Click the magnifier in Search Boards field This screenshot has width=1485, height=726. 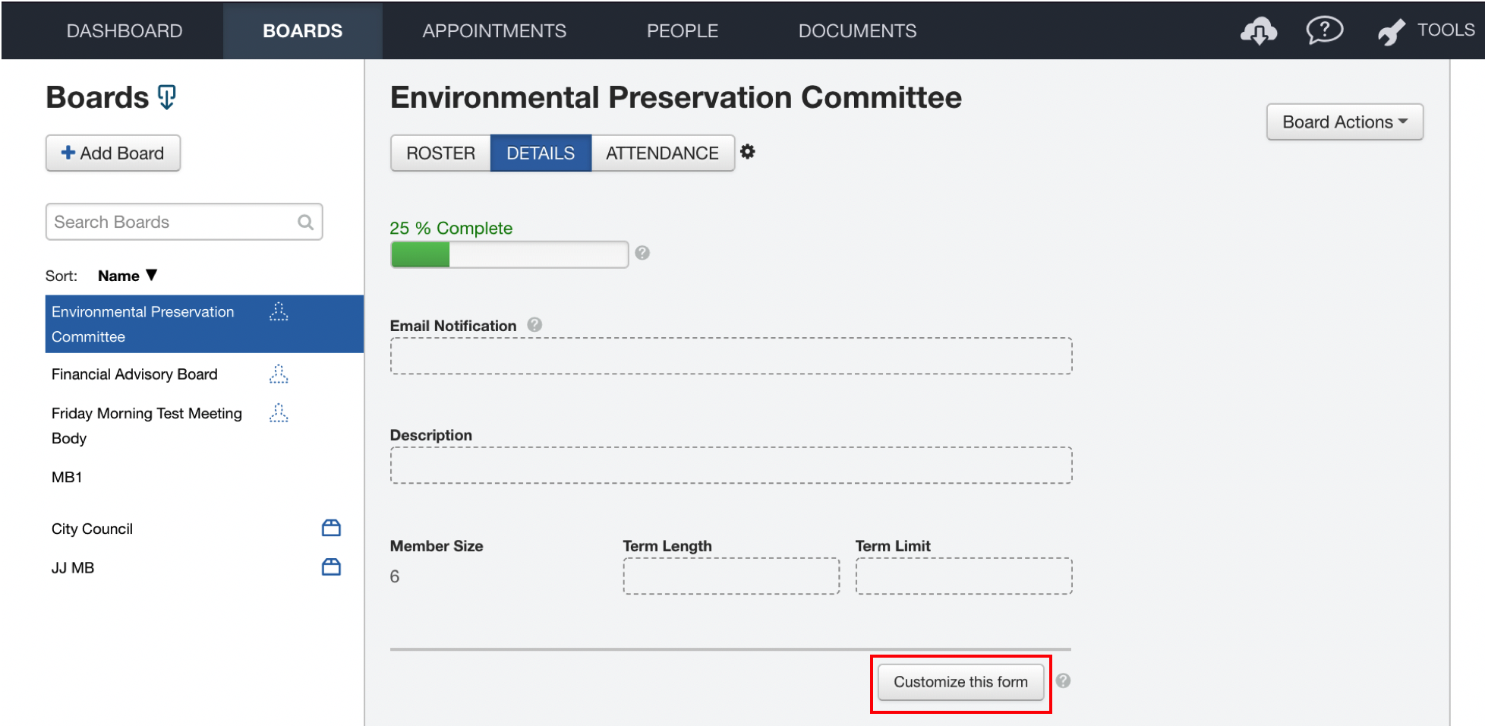tap(305, 222)
